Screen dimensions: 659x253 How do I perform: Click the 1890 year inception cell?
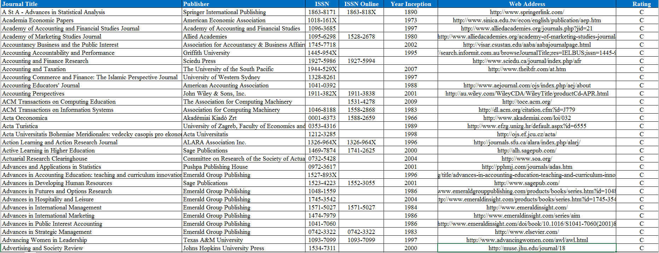coord(411,12)
